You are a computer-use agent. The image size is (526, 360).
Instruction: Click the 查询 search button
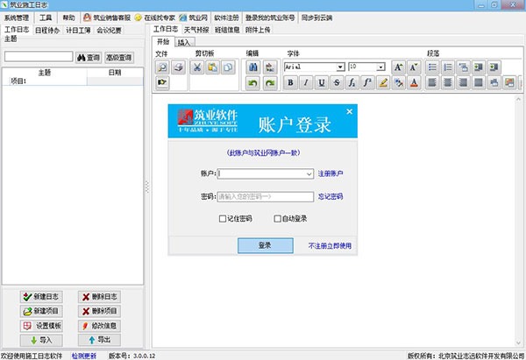pos(89,58)
